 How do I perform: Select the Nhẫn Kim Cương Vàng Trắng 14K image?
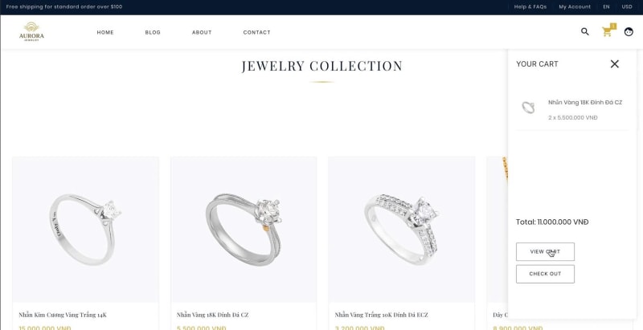pos(85,230)
